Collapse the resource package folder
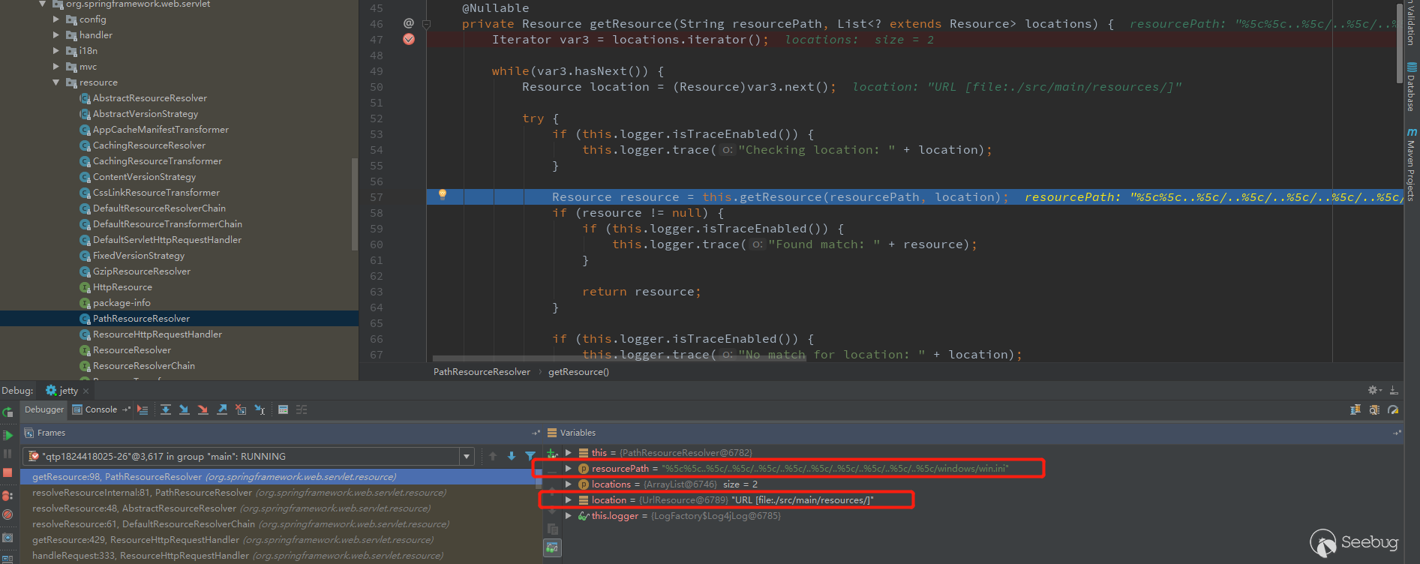This screenshot has width=1420, height=564. tap(56, 82)
